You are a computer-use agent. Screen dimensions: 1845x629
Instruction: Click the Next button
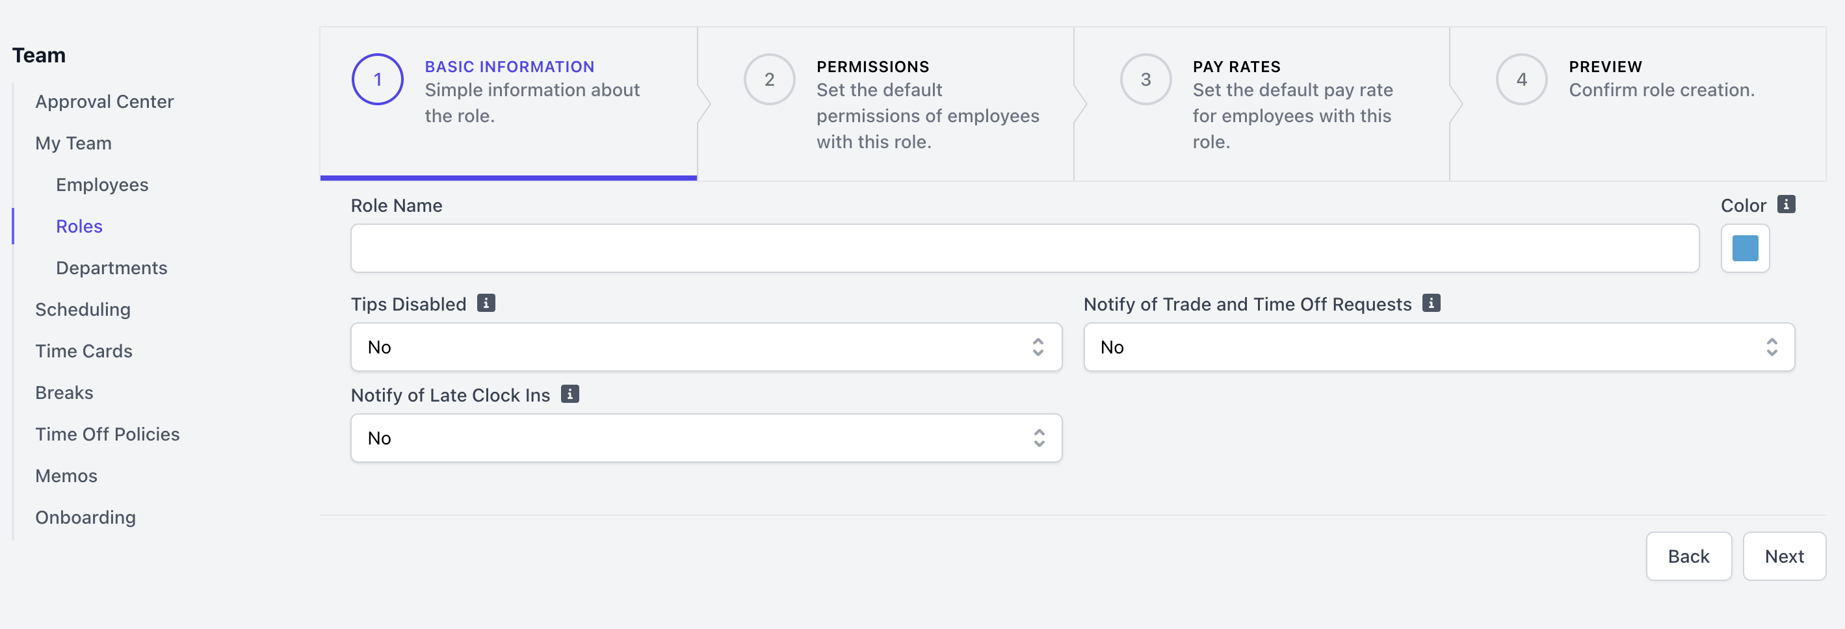tap(1783, 556)
